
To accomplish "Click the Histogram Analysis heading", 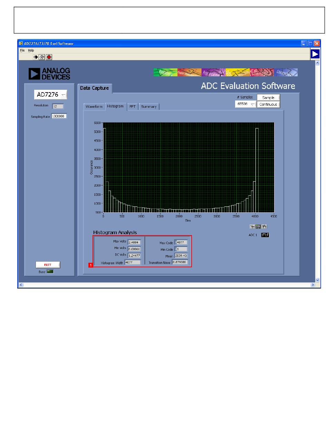I will coord(115,233).
